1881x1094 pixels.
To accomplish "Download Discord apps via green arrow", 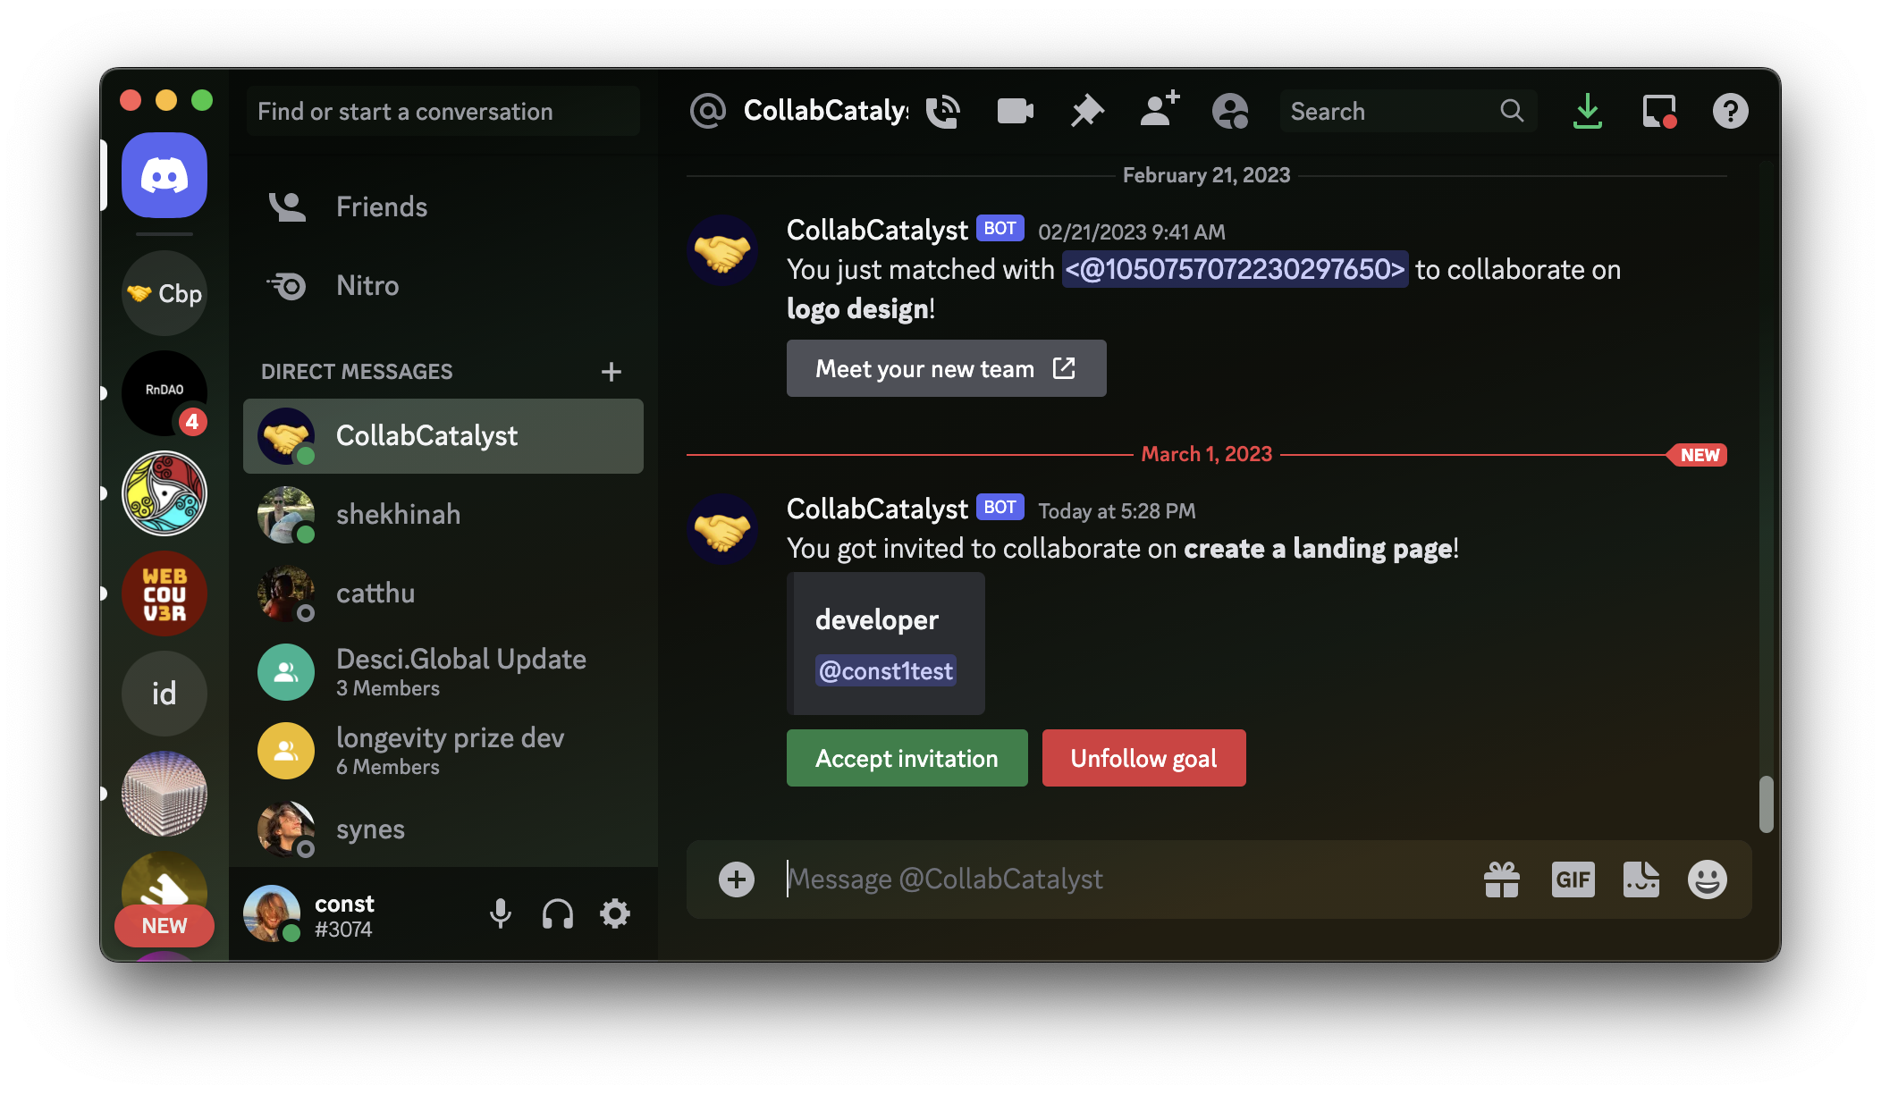I will 1588,112.
